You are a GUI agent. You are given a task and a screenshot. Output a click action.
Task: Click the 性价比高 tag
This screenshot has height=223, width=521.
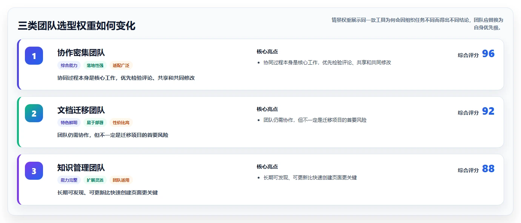(121, 123)
